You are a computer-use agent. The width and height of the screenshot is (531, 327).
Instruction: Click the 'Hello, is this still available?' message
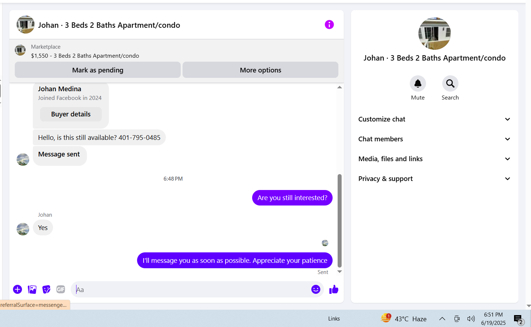point(99,137)
